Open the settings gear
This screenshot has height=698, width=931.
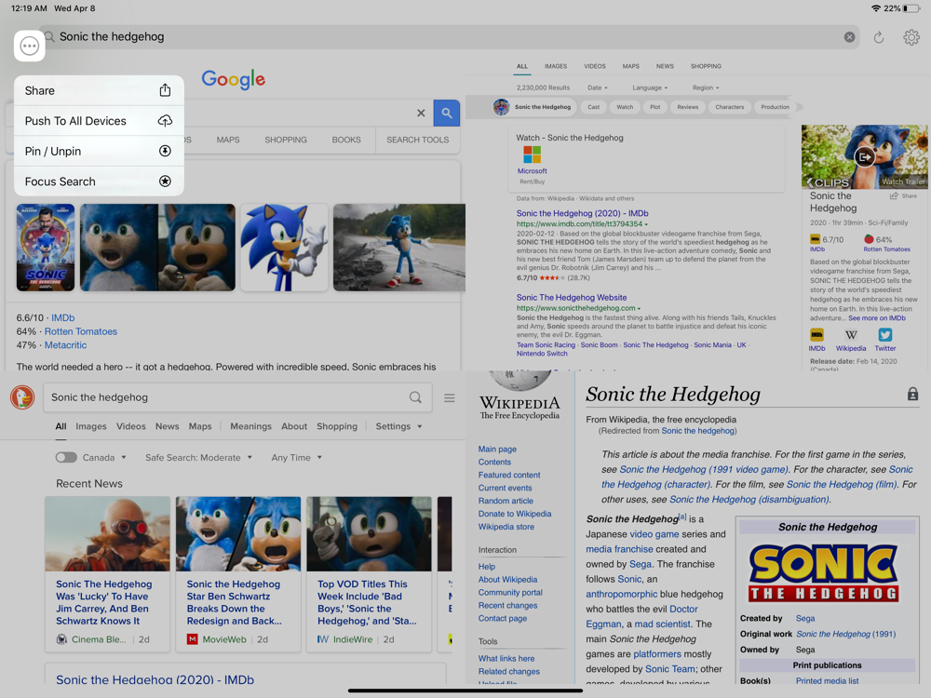pos(911,37)
